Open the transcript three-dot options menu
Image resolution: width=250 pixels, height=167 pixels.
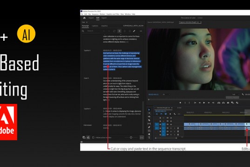point(141,31)
